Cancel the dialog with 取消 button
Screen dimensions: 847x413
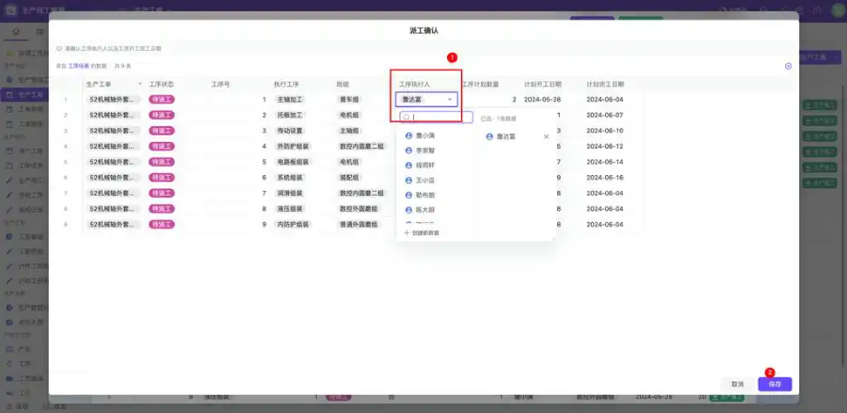[x=737, y=385]
